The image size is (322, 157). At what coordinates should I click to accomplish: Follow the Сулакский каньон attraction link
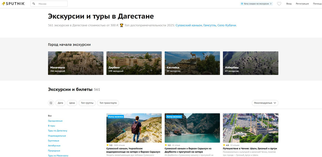coord(189,25)
